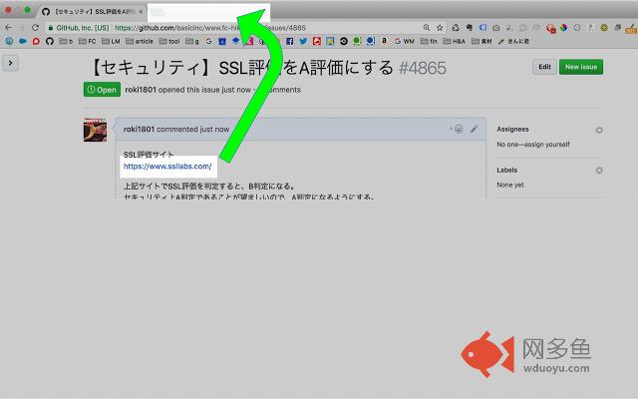Click the camera screenshot extension icon
638x399 pixels.
[496, 28]
